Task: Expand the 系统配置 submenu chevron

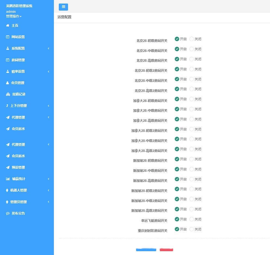Action: tap(48, 48)
